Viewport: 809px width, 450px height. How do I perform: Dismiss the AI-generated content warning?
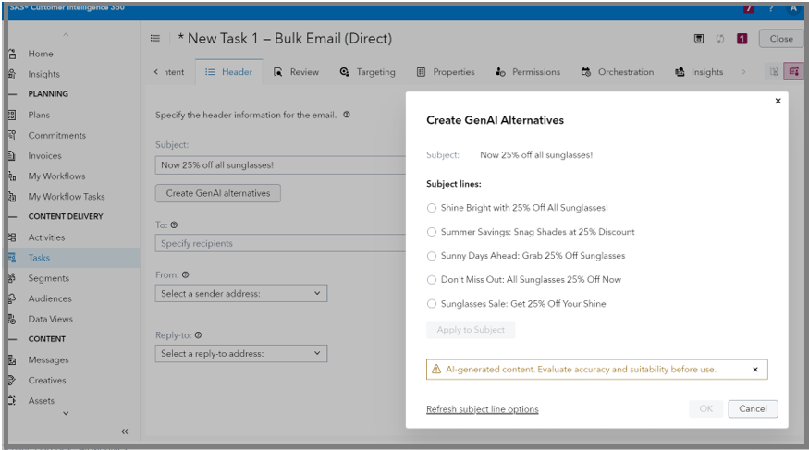pyautogui.click(x=755, y=370)
